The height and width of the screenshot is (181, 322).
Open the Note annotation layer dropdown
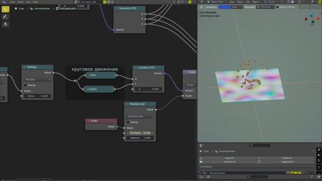237,7
